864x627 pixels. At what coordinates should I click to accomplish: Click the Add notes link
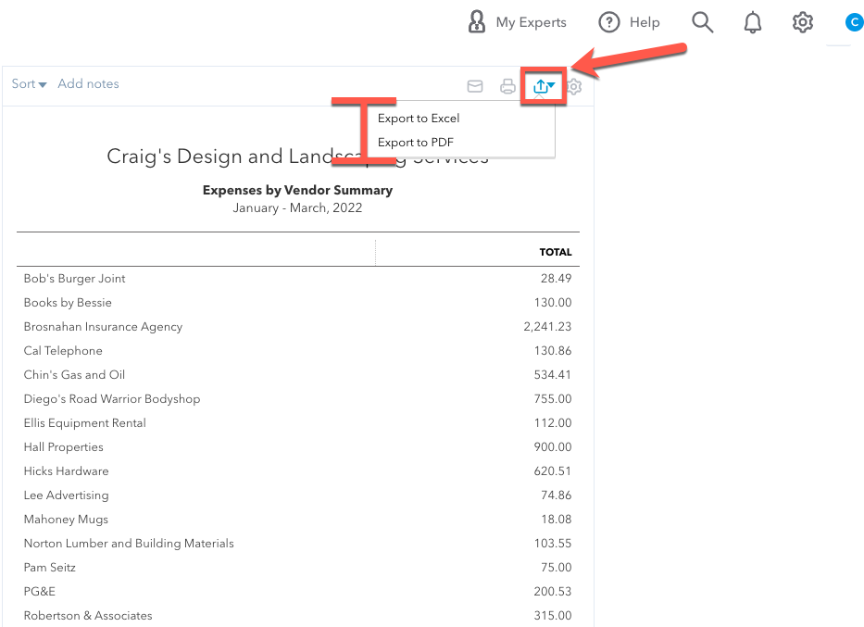(88, 84)
